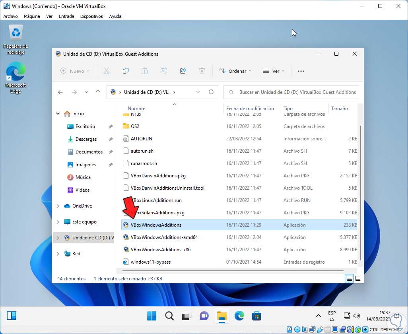Click the Copy icon in Explorer toolbar

point(126,71)
